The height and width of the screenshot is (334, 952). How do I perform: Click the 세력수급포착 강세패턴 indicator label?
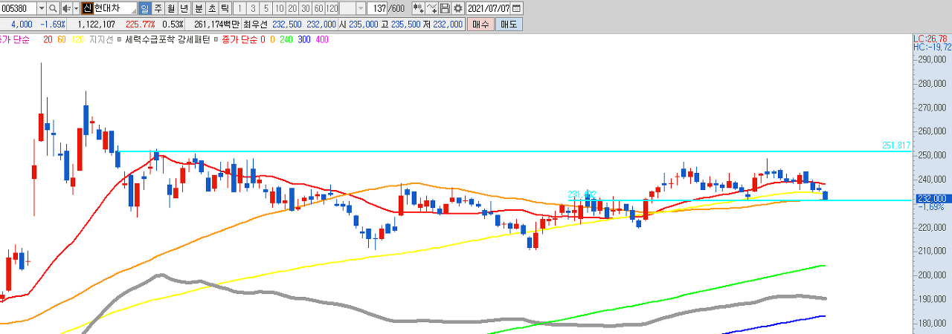pyautogui.click(x=167, y=39)
